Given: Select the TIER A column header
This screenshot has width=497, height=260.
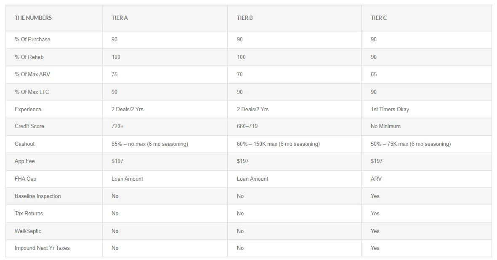Looking at the screenshot, I should tap(120, 18).
